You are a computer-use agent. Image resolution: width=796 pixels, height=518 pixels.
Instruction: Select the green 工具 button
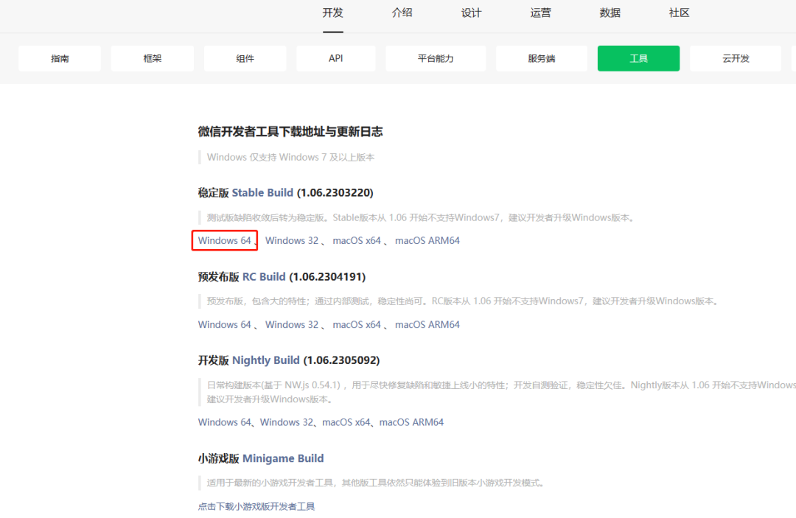638,58
